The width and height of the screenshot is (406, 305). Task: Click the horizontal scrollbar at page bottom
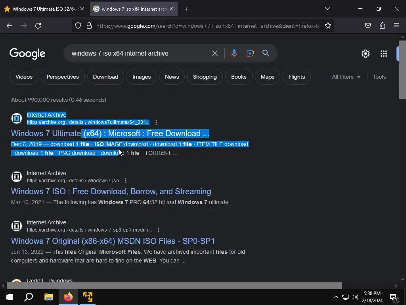coord(174,286)
